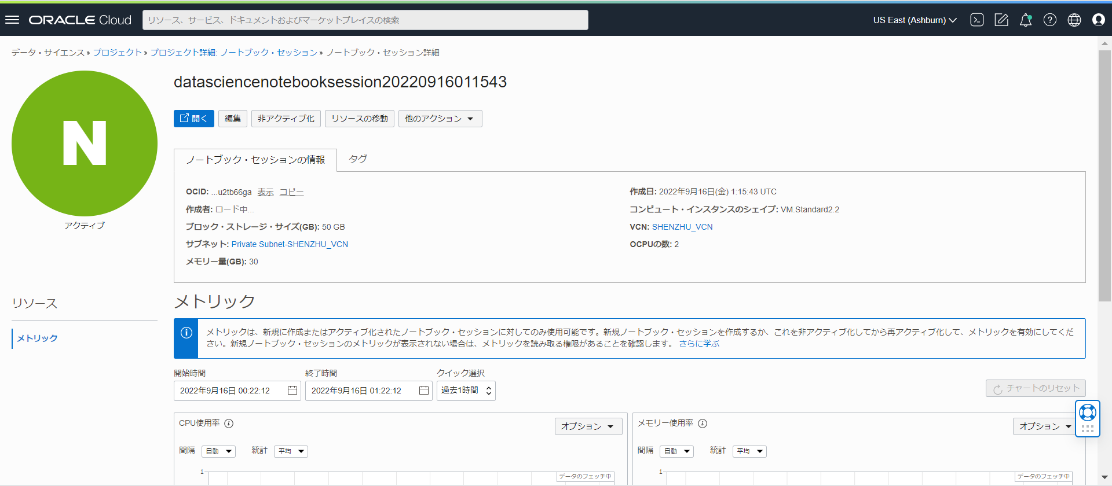Screen dimensions: 1112x486
Task: Click the page vertical scrollbar
Action: [x=1104, y=174]
